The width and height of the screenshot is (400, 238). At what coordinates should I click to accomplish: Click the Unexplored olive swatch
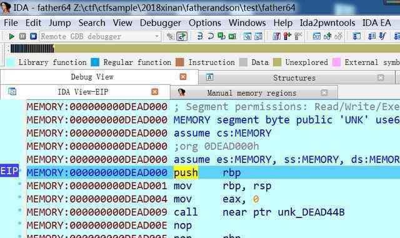[277, 62]
